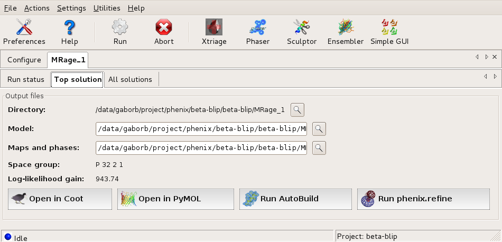Browse the output directory with magnifier icon
The height and width of the screenshot is (242, 502).
point(298,110)
